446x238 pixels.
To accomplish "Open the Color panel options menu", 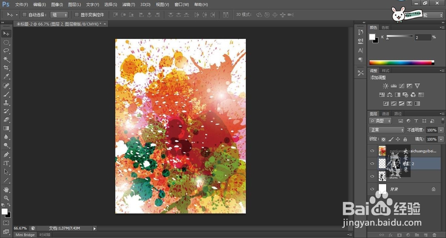I will click(442, 28).
